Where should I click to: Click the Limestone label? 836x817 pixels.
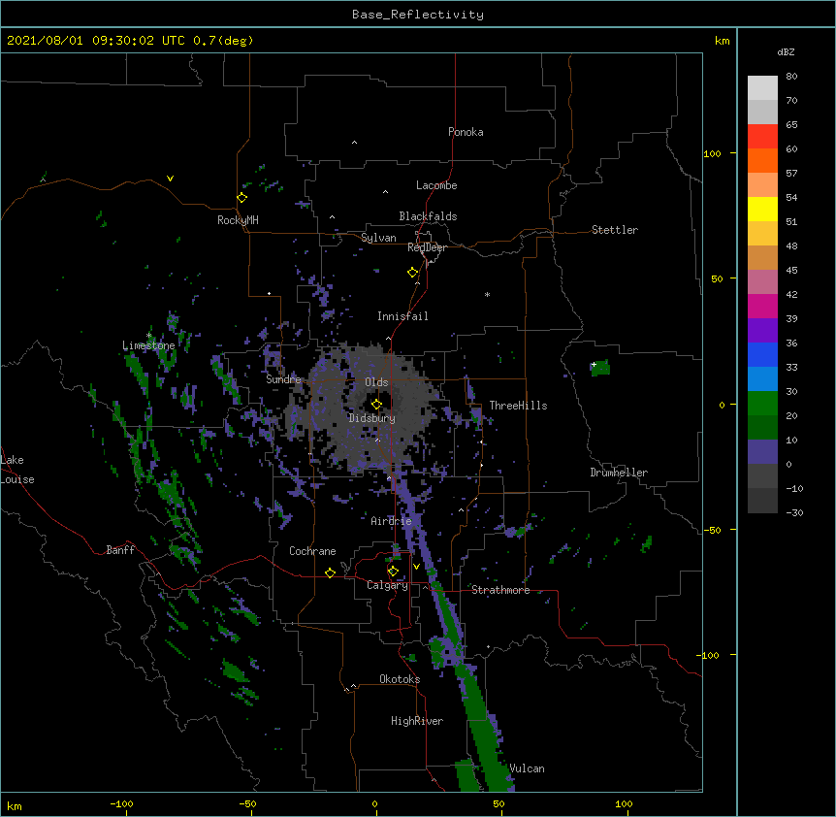point(148,345)
